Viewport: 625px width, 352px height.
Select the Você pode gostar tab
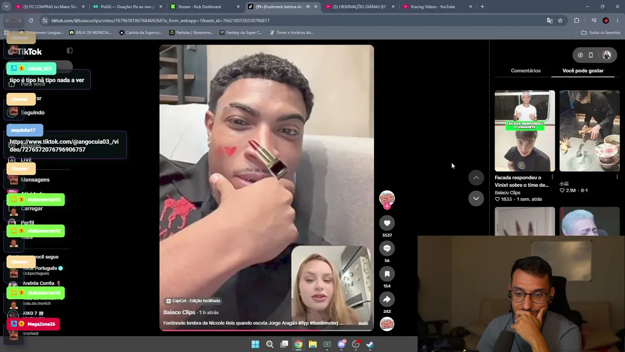pos(583,70)
